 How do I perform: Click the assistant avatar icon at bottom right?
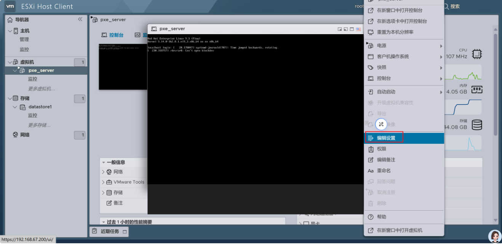click(495, 236)
